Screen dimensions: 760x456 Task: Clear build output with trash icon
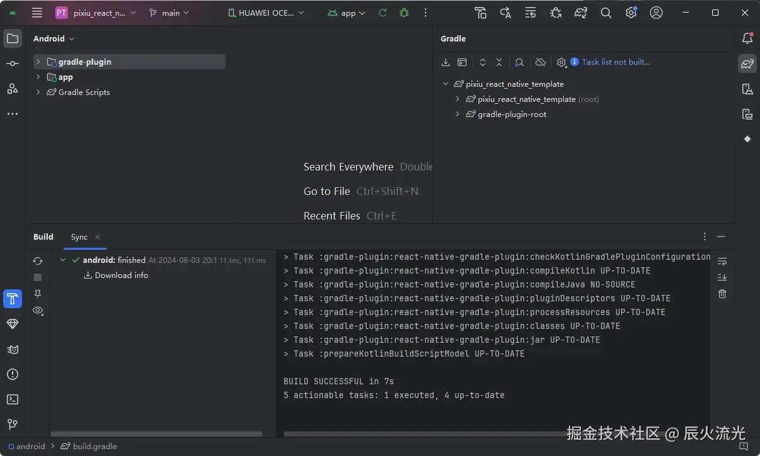722,294
